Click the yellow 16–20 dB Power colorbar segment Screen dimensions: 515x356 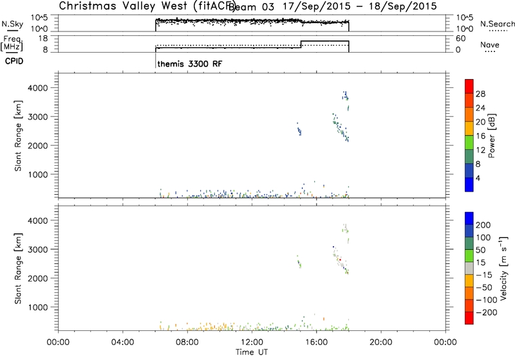(469, 128)
